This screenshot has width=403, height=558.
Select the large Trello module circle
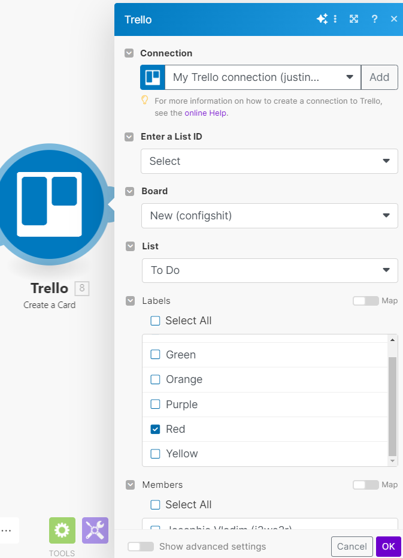tap(50, 204)
